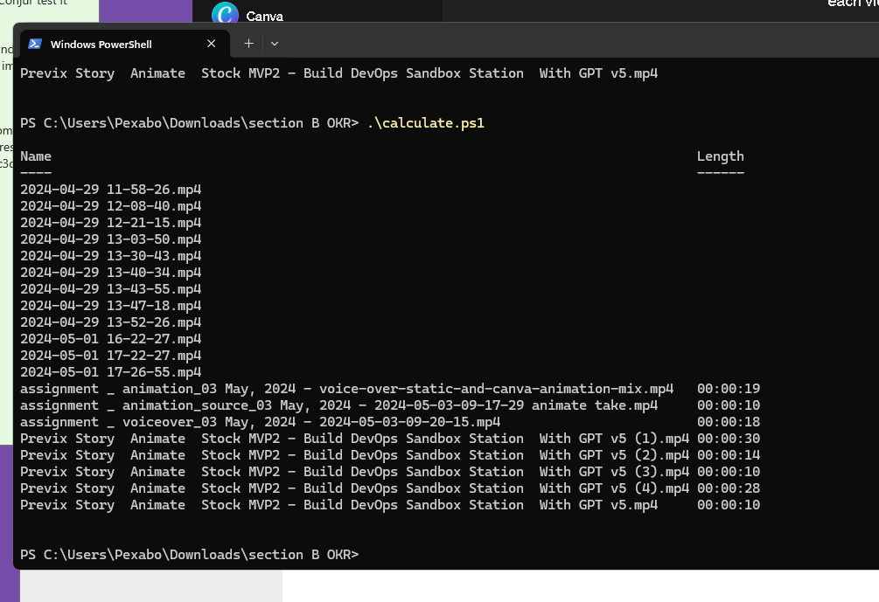Click file 2024-04-29 13-43-55.mp4
The height and width of the screenshot is (602, 879).
click(x=110, y=289)
